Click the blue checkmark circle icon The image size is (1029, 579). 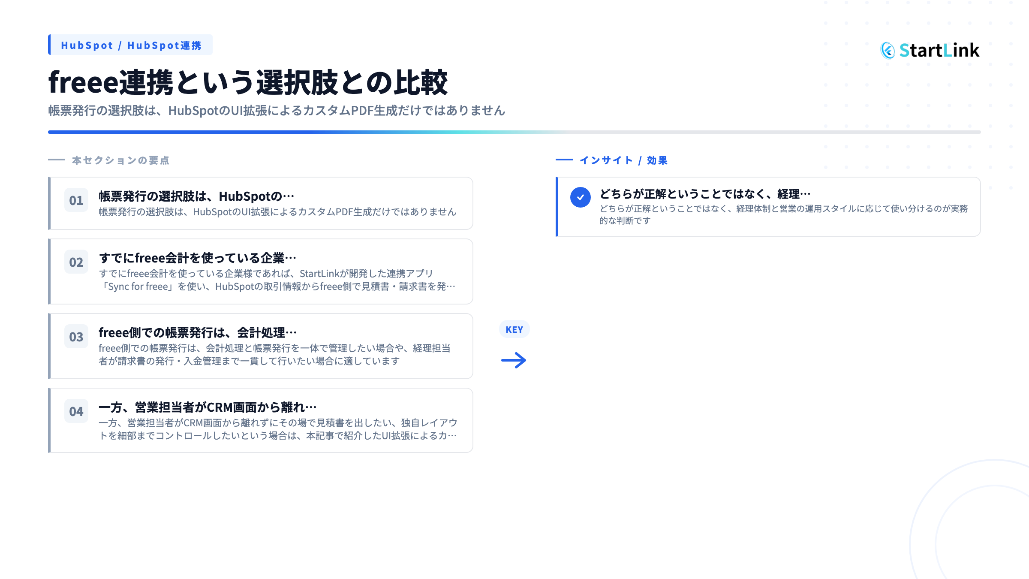tap(580, 197)
